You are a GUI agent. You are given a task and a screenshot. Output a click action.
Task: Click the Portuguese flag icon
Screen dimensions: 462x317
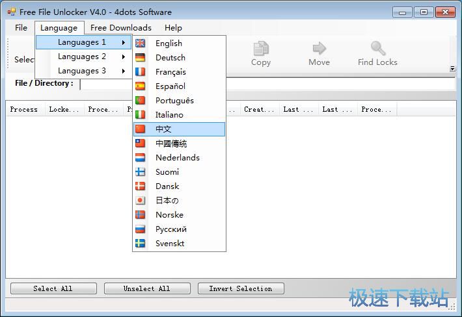(x=141, y=100)
